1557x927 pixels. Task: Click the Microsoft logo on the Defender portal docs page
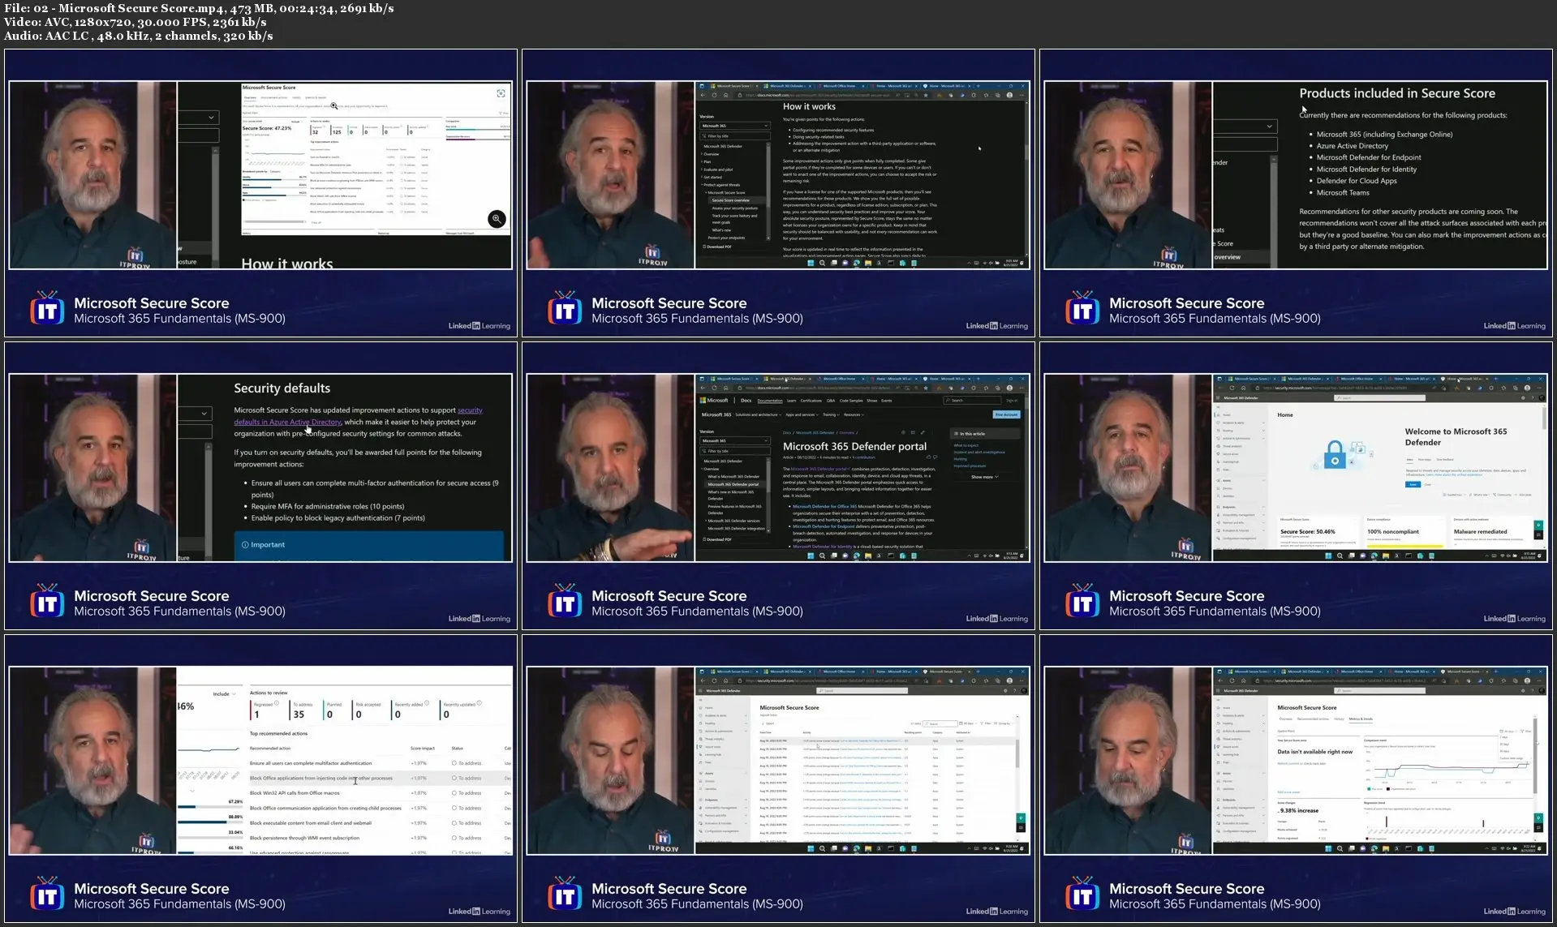tap(715, 400)
